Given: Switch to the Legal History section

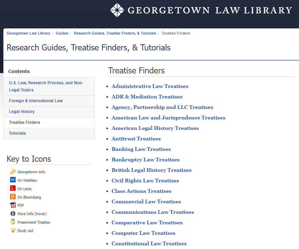Looking at the screenshot, I should tap(22, 112).
